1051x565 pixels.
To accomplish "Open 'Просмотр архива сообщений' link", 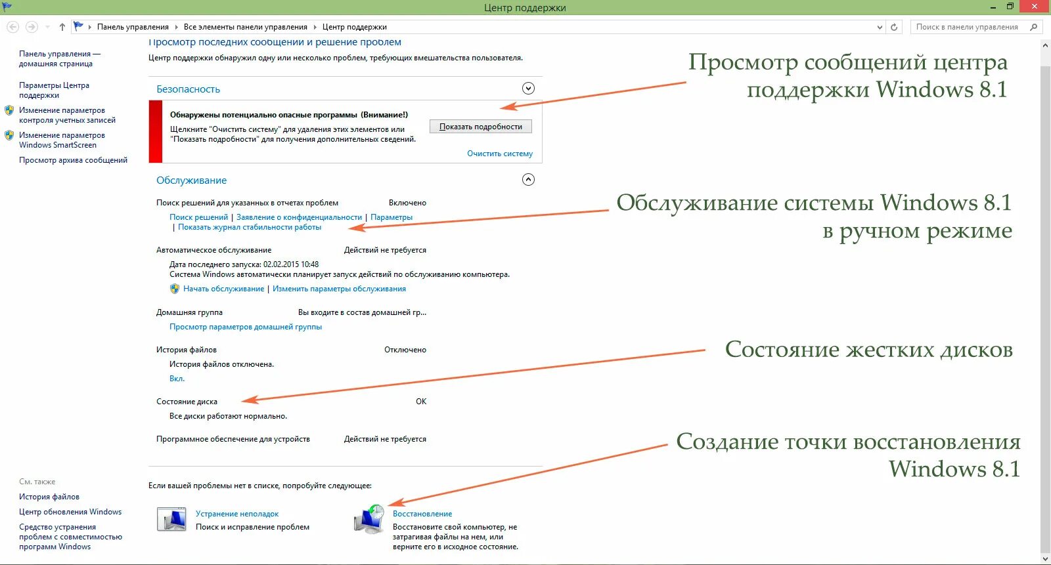I will (x=73, y=160).
